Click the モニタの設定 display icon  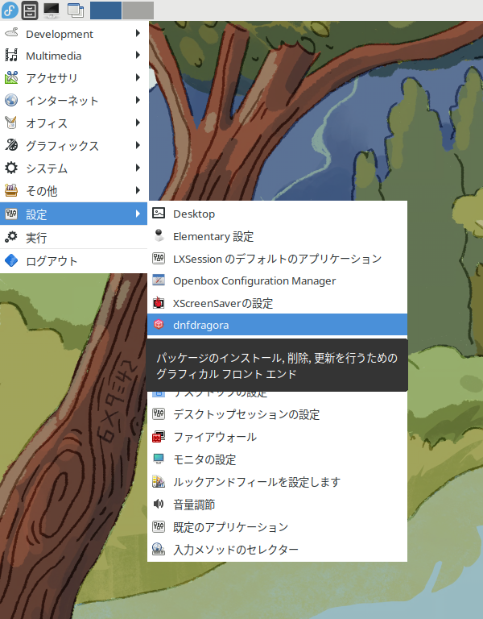click(x=159, y=459)
